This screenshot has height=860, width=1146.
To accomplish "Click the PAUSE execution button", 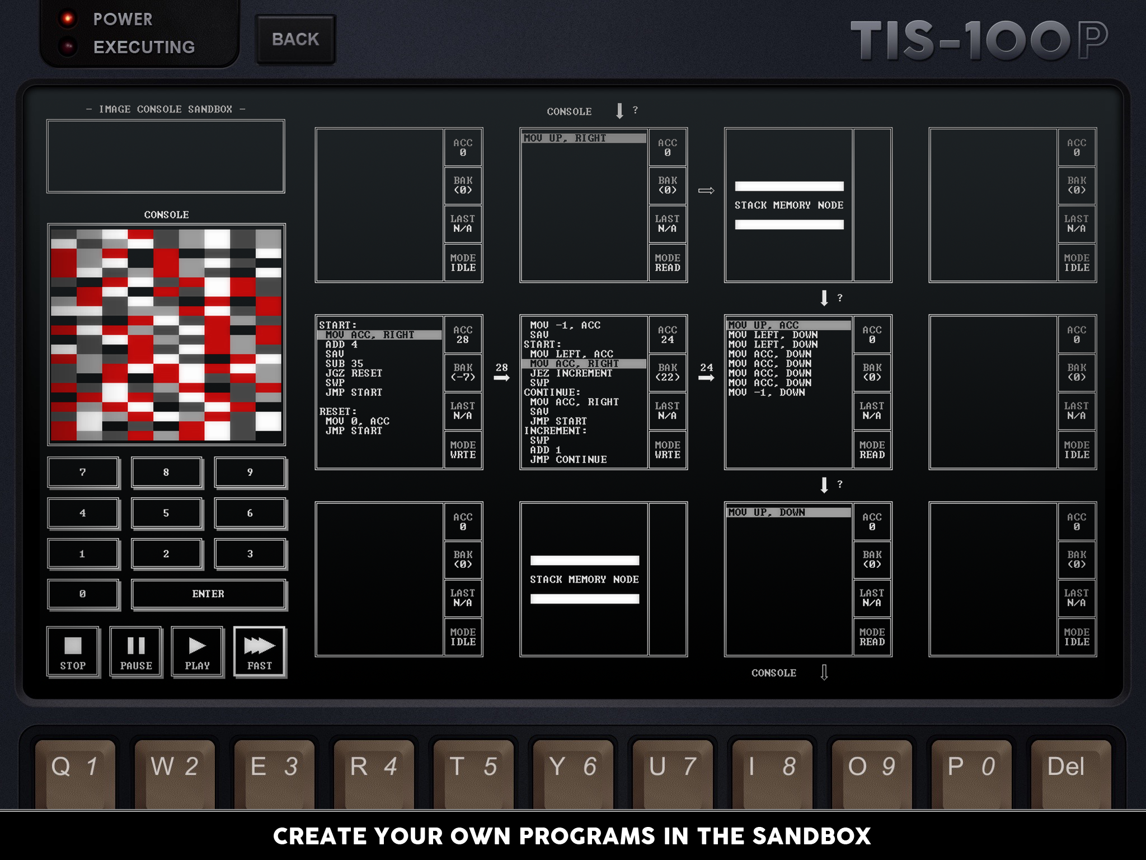I will [136, 652].
